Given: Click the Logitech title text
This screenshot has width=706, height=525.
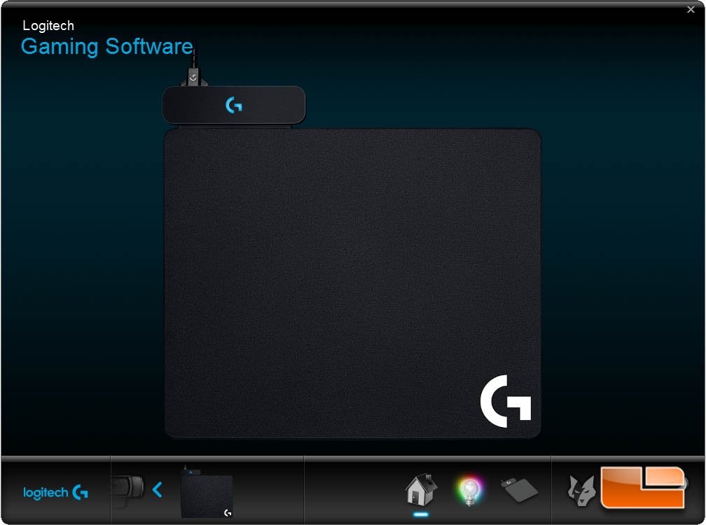Looking at the screenshot, I should [48, 26].
